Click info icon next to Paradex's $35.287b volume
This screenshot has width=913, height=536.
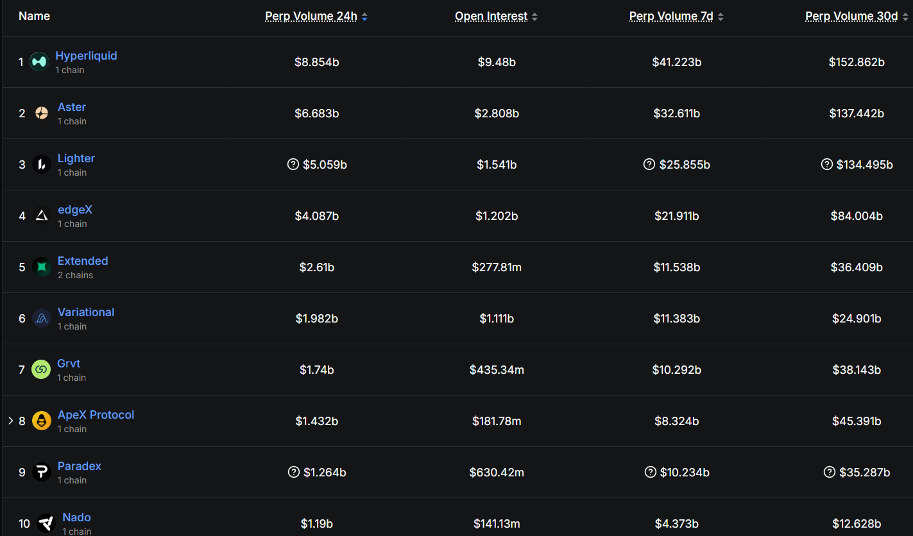coord(830,473)
